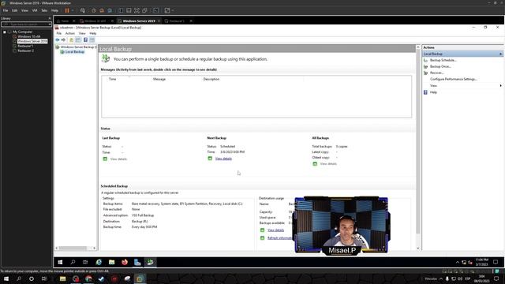Open the power dropdown next to pause button
This screenshot has height=284, width=505.
point(73,10)
